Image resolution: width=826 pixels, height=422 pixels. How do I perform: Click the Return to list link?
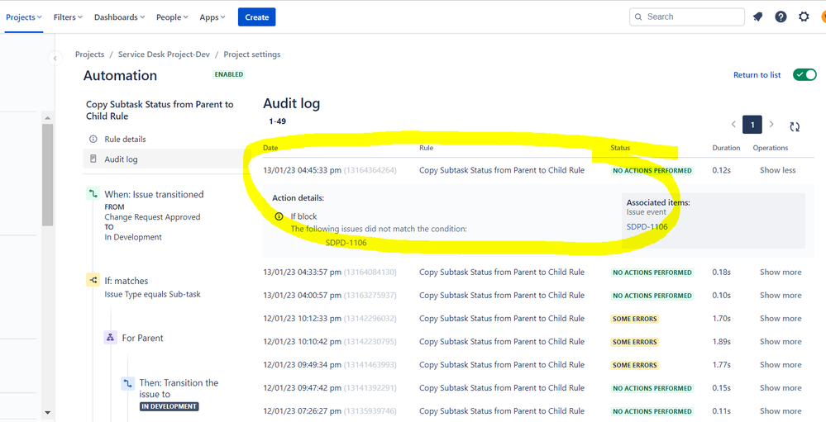point(757,74)
